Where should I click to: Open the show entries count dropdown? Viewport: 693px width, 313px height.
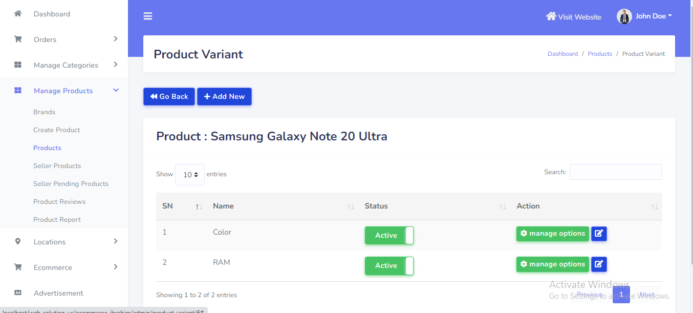click(190, 175)
